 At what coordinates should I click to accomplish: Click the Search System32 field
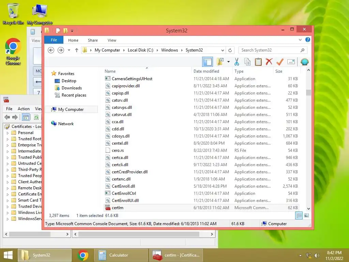pos(273,50)
